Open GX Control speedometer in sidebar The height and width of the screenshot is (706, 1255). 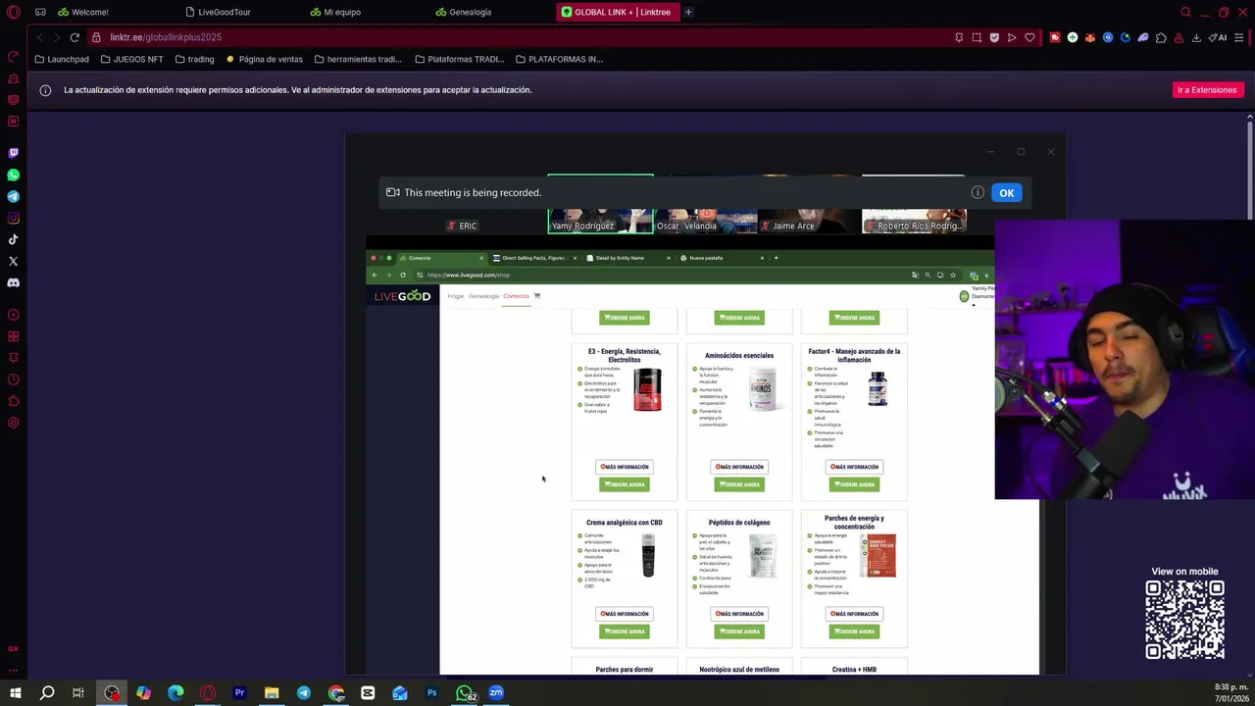pos(14,57)
